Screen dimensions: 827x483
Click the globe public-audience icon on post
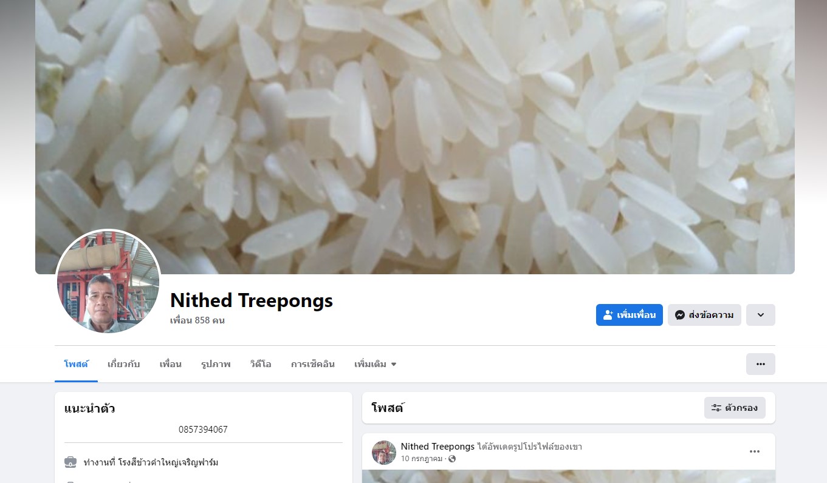point(452,459)
